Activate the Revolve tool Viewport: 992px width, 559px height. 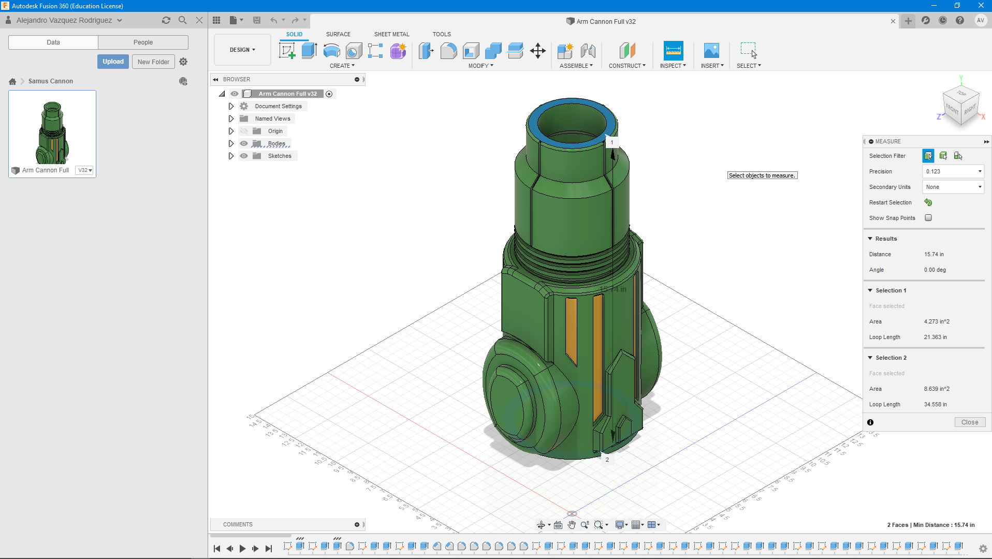[x=331, y=51]
